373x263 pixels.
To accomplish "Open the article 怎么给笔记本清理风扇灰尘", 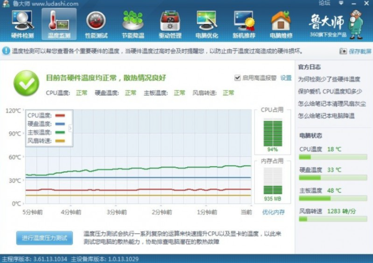I will [332, 104].
